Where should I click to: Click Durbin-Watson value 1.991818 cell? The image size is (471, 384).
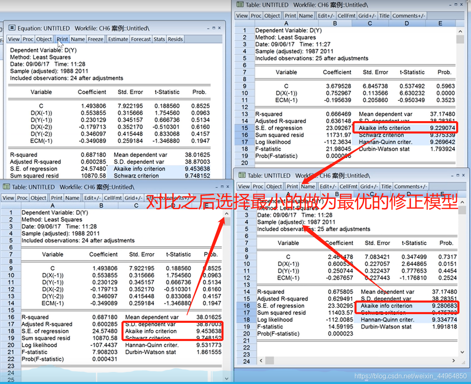(x=444, y=327)
